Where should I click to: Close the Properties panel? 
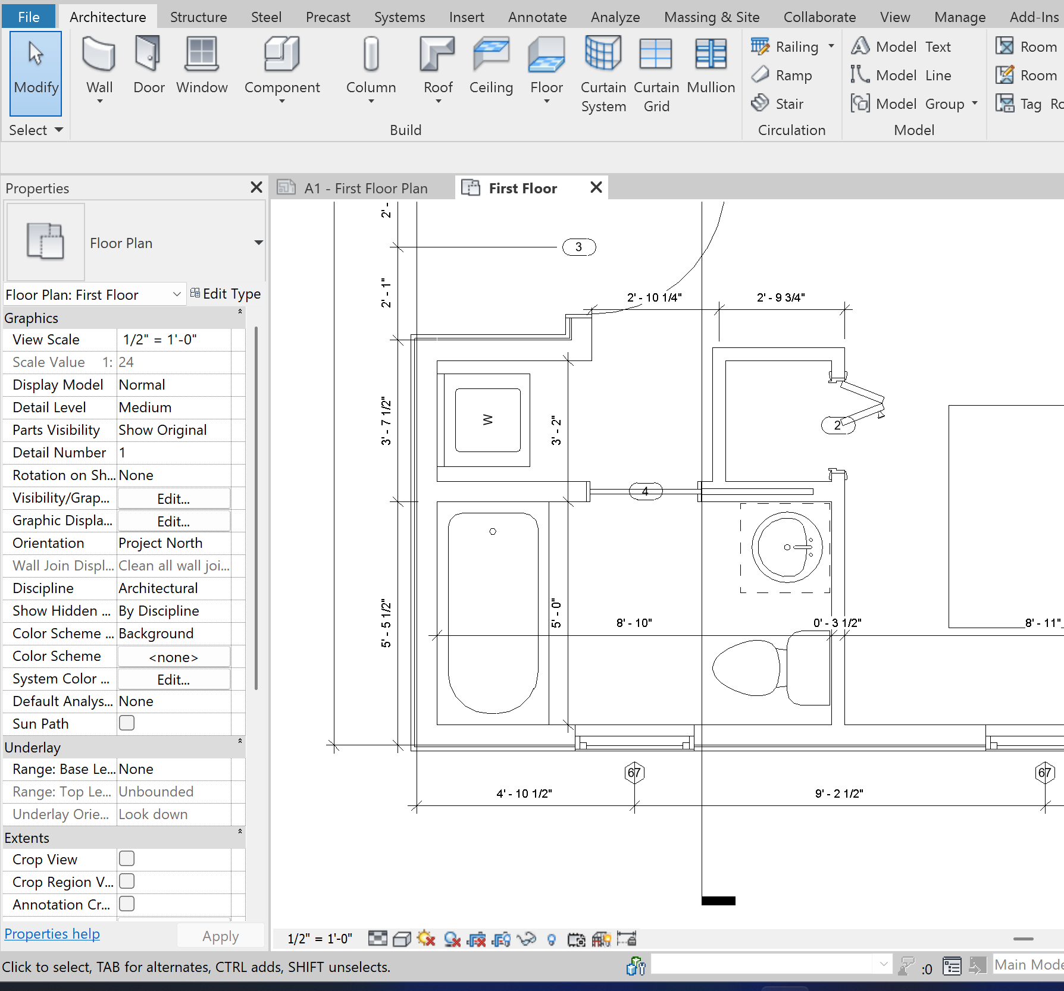point(256,187)
